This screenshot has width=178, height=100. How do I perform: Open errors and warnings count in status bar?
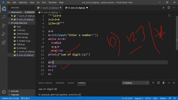[x=25, y=98]
